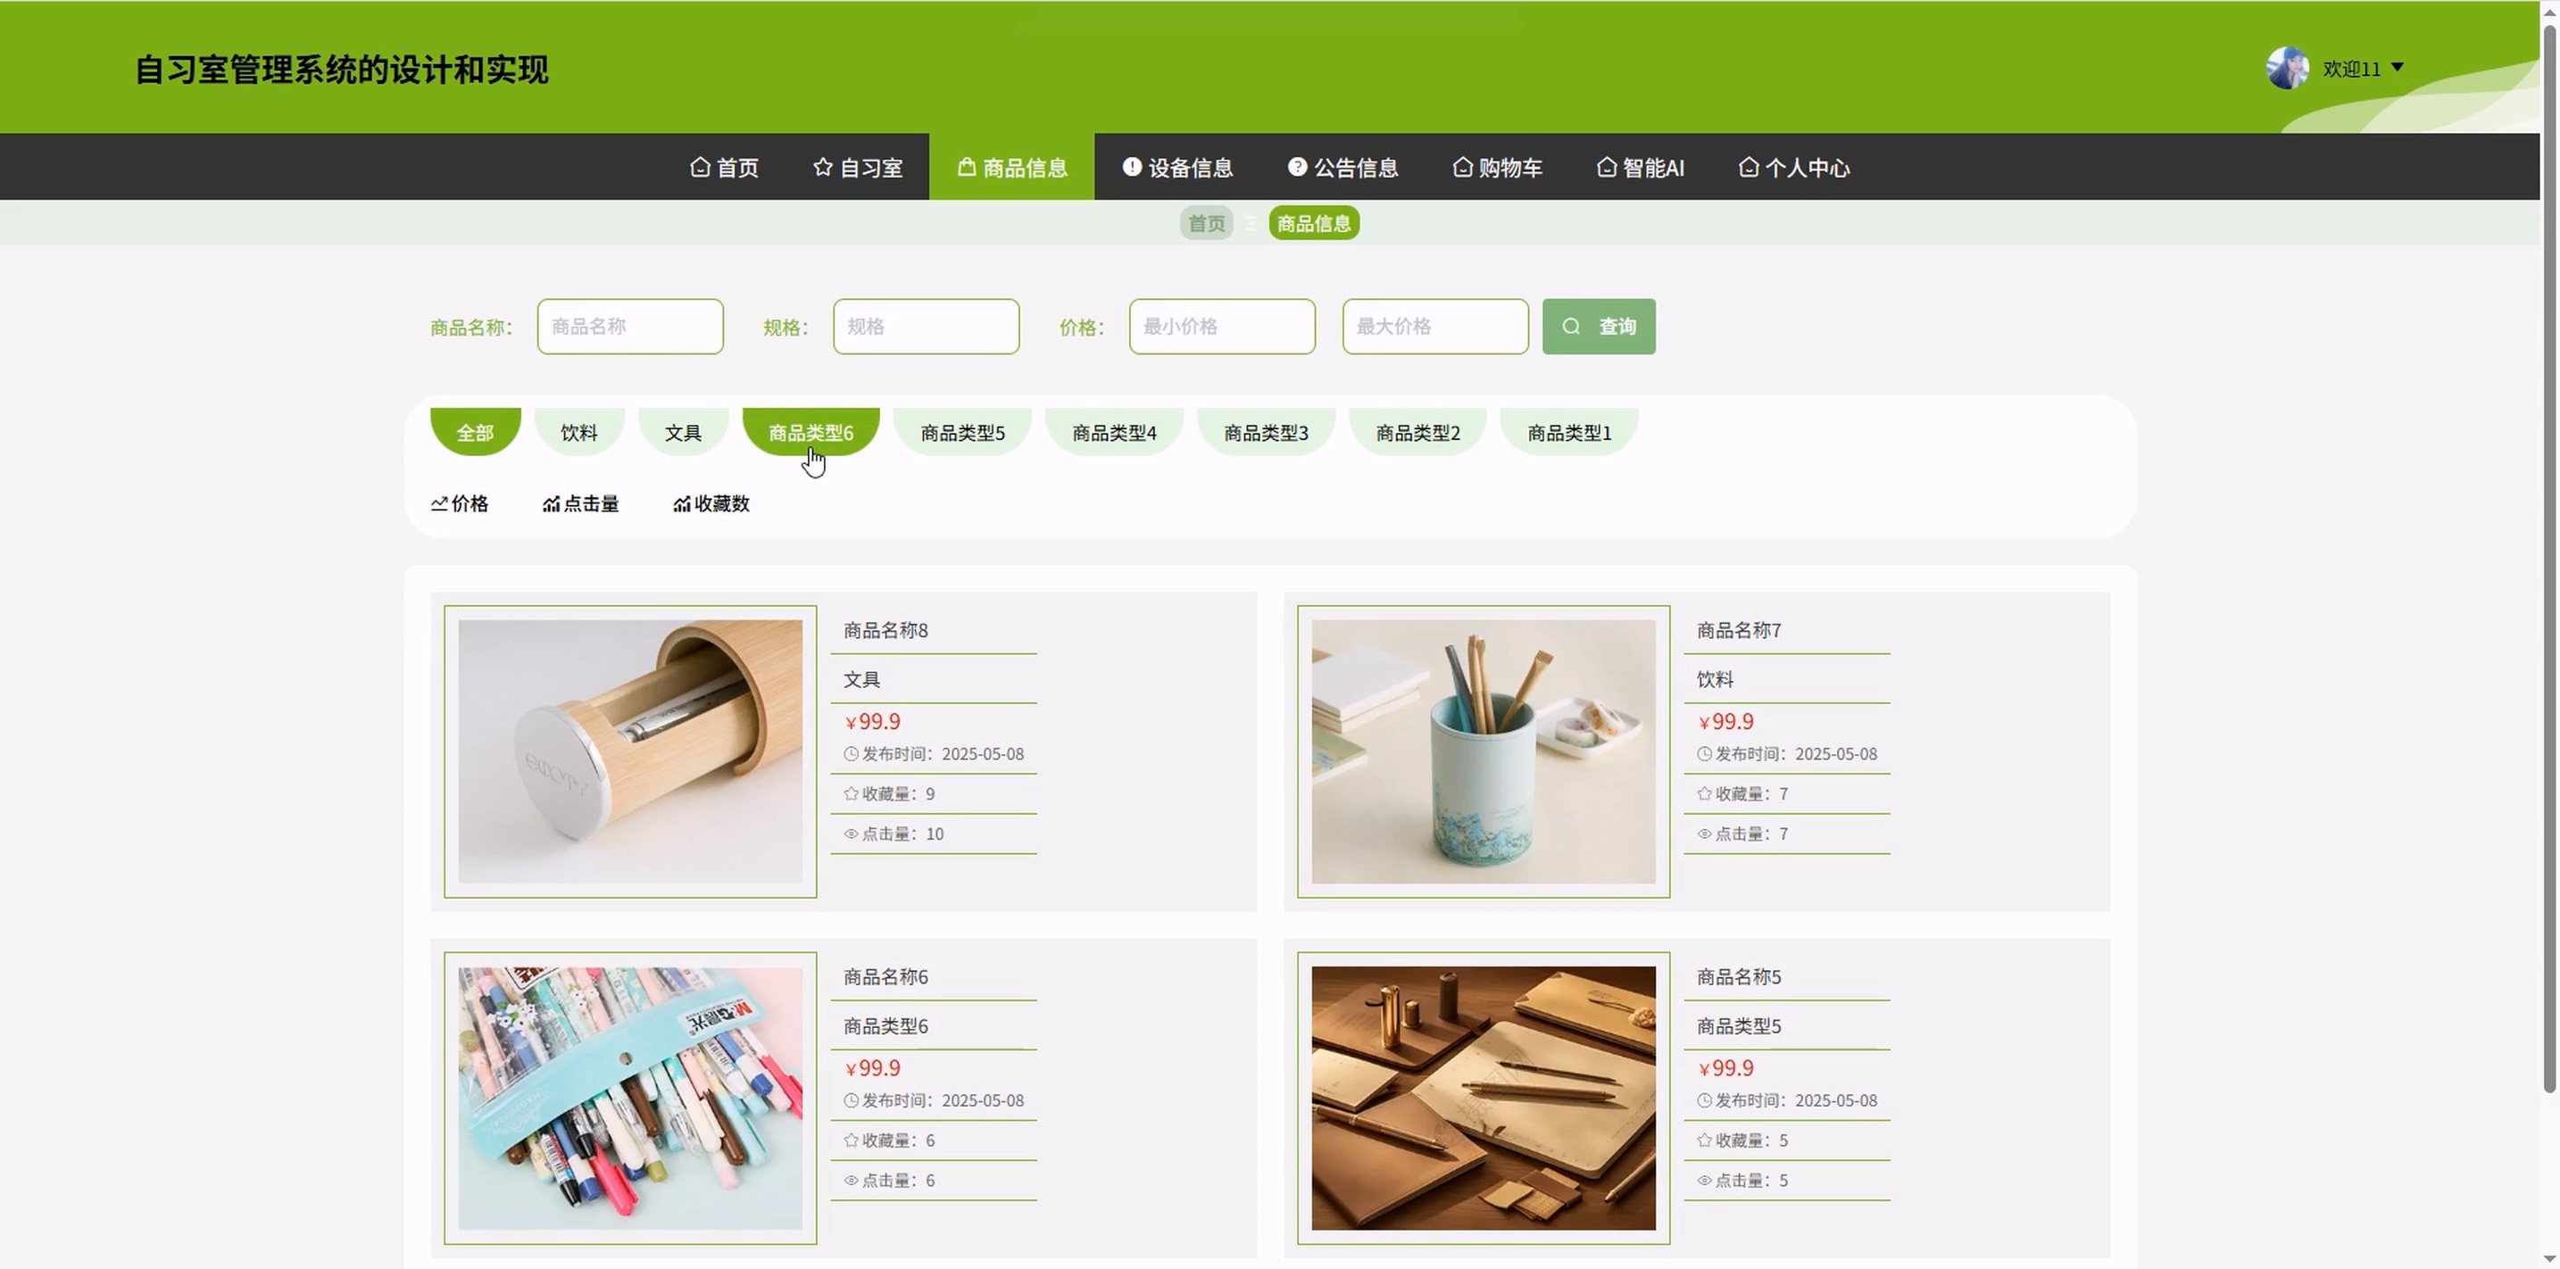This screenshot has width=2560, height=1269.
Task: Click the magnifier 查询 search button
Action: pyautogui.click(x=1598, y=326)
